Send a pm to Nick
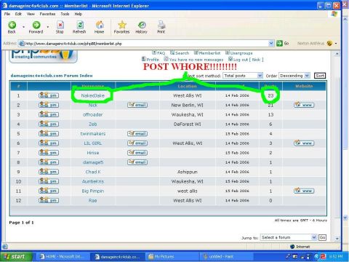Screen dimensions: 349x262 coord(49,105)
